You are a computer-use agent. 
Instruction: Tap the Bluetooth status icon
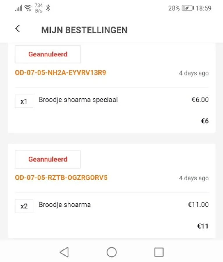pos(48,8)
